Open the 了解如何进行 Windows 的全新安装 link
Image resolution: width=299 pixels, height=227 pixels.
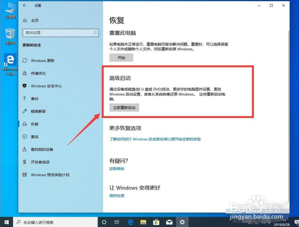[155, 139]
